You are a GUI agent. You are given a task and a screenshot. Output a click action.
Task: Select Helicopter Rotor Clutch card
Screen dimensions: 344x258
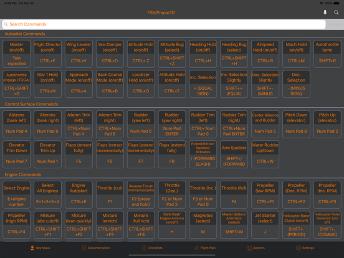(x=296, y=225)
